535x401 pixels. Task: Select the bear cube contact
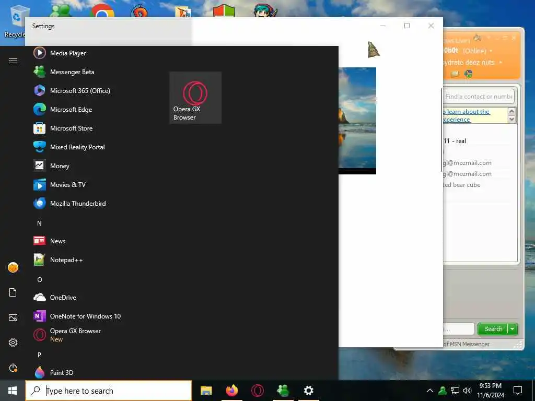[x=462, y=185]
